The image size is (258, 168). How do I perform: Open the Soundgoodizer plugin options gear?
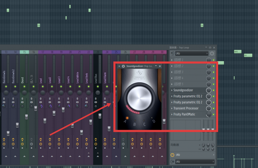pyautogui.click(x=123, y=66)
